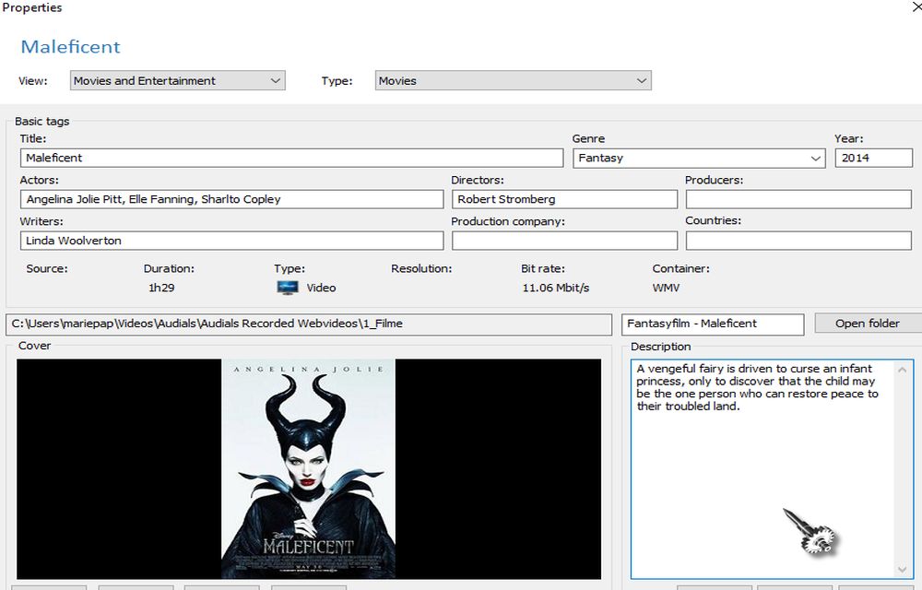
Task: Click the Actors field with Angelina Jolie Pitt
Action: pos(231,199)
